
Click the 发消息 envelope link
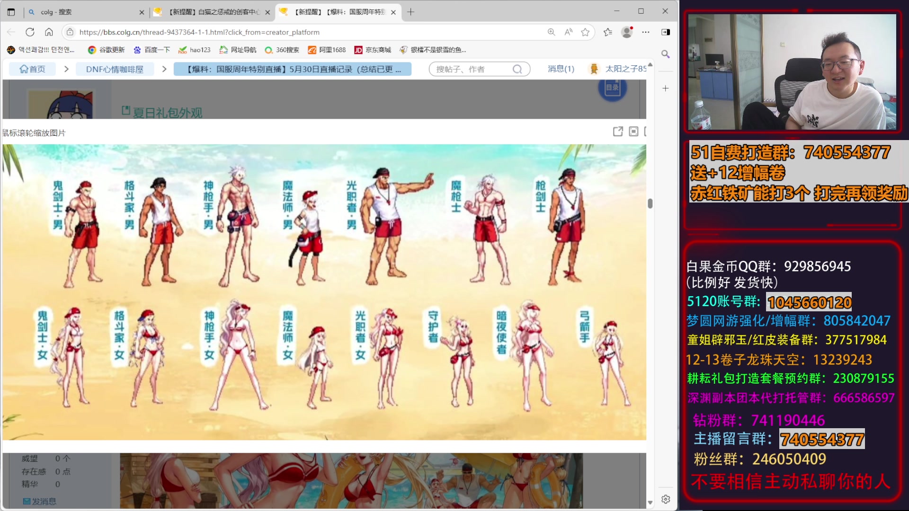point(39,501)
